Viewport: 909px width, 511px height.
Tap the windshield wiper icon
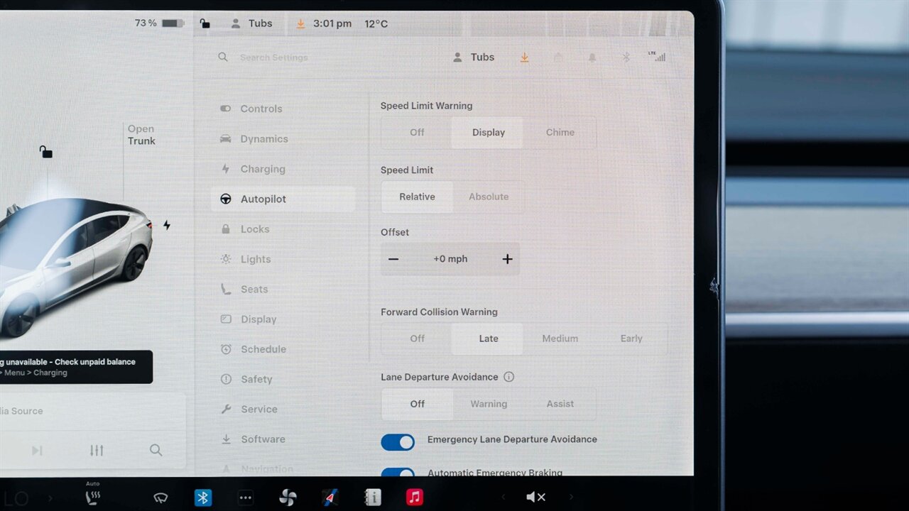(160, 498)
